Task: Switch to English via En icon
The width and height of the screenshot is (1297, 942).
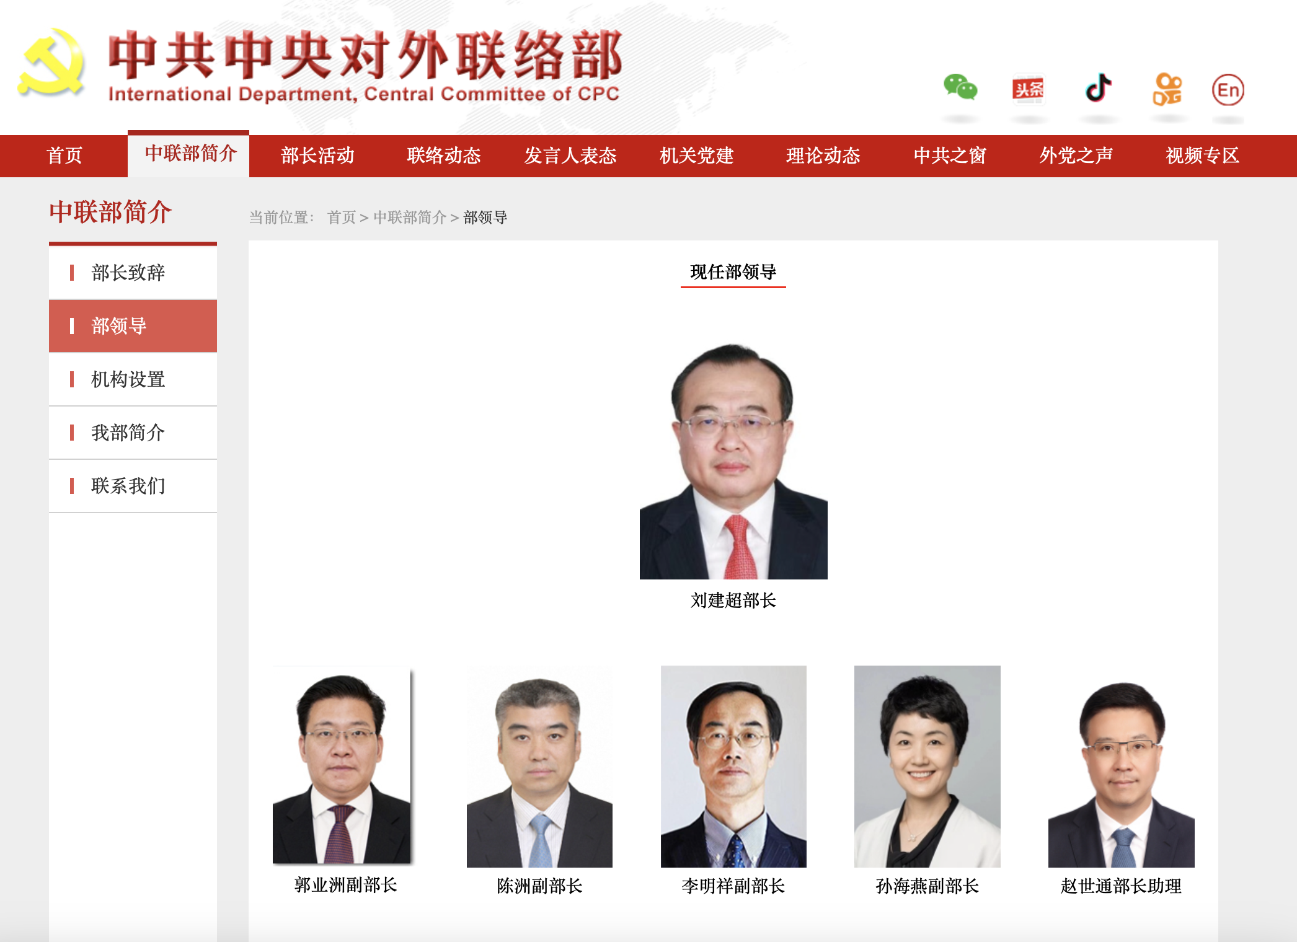Action: (1228, 90)
